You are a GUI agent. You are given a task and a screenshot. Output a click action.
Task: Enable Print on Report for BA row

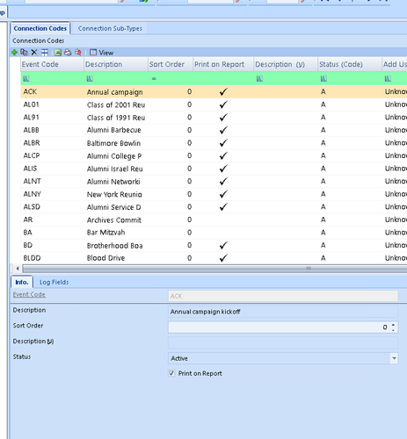click(223, 233)
